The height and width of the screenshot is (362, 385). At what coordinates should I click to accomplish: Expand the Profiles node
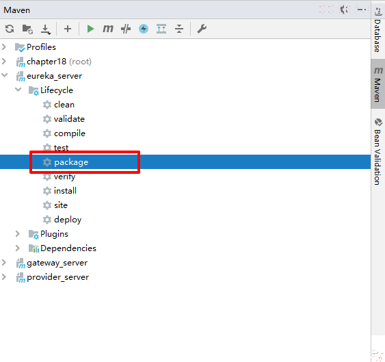coord(4,47)
